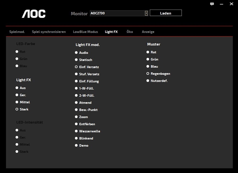This screenshot has width=238, height=173.
Task: Select Blau under Muster
Action: (152, 66)
